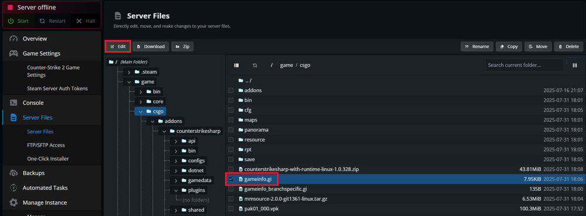Screen dimensions: 586x216
Task: Move the selected file
Action: pos(538,47)
